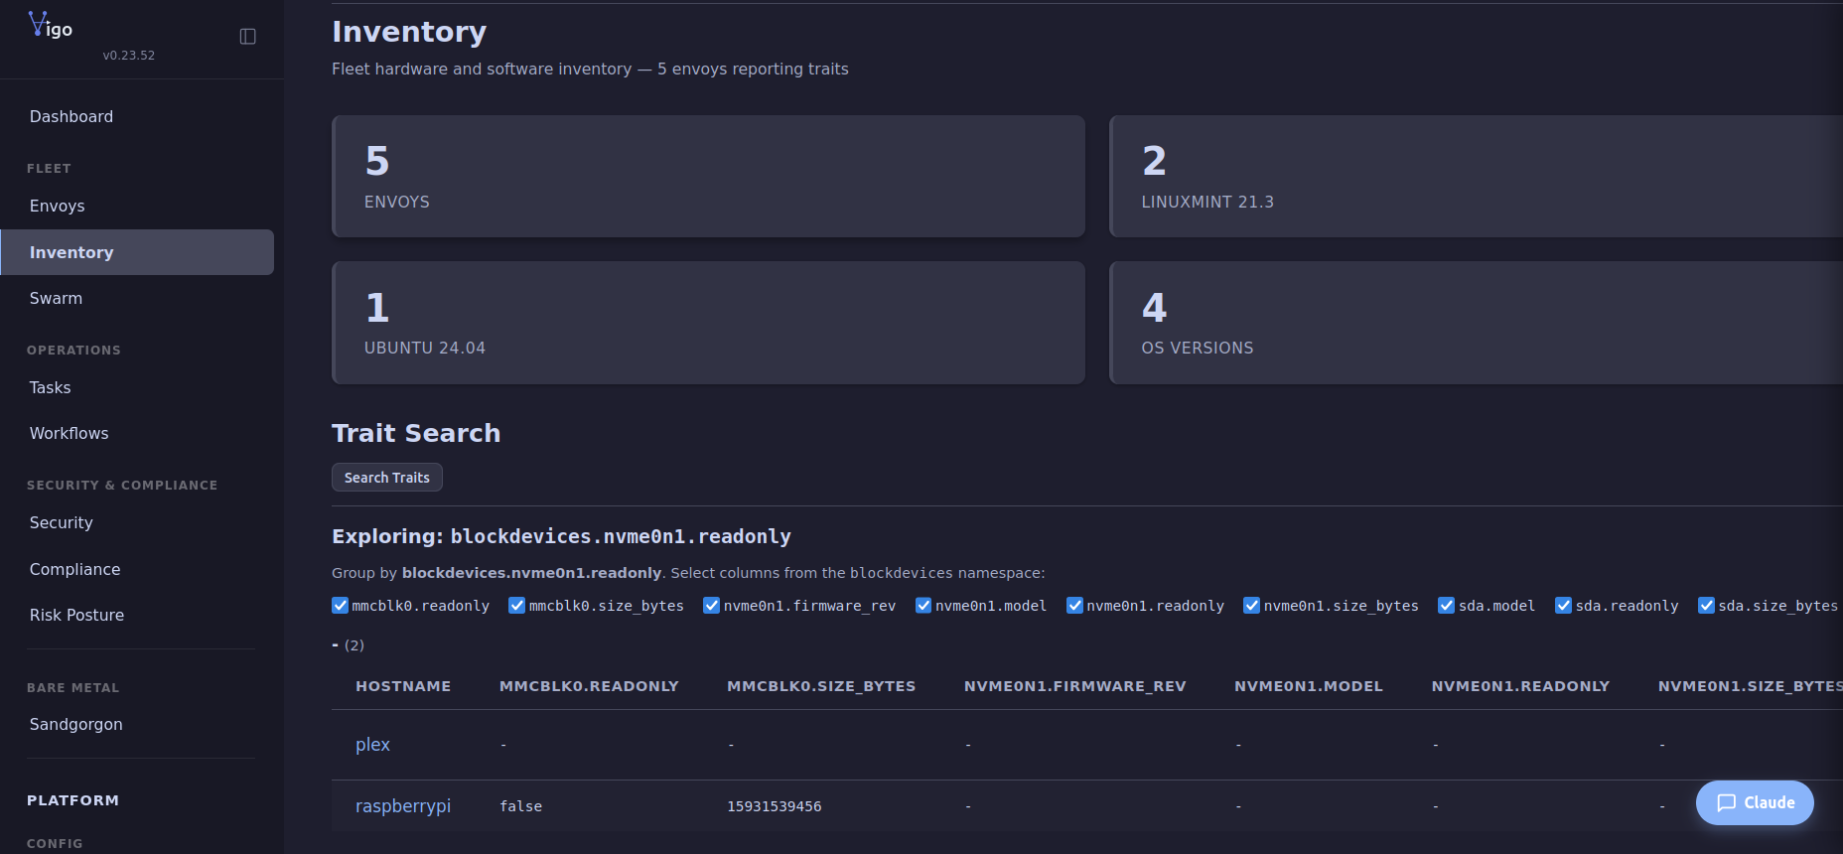Toggle the mmcblk0.size_bytes column checkbox
The width and height of the screenshot is (1843, 854).
coord(517,606)
